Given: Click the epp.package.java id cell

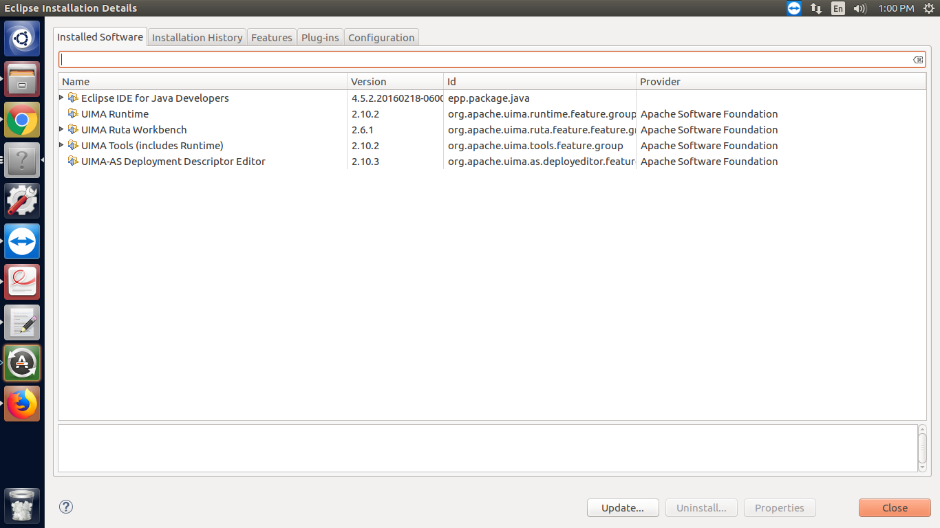Looking at the screenshot, I should [489, 98].
